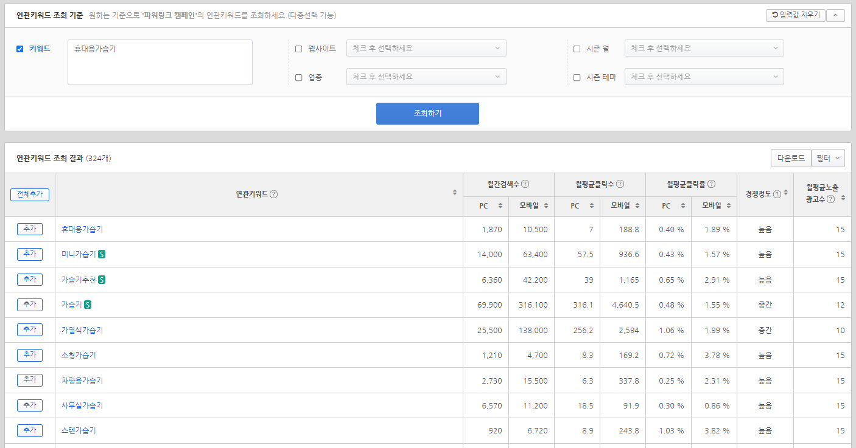
Task: Add the 가습기추천 keyword row
Action: [30, 280]
